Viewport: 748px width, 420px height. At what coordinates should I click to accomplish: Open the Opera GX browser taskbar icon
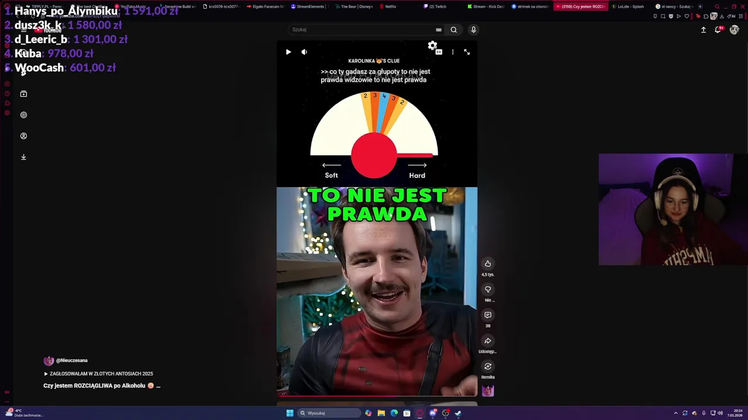coord(420,413)
